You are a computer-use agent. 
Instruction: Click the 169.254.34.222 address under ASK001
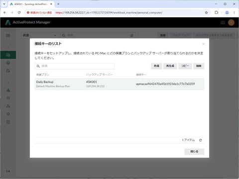pos(95,86)
